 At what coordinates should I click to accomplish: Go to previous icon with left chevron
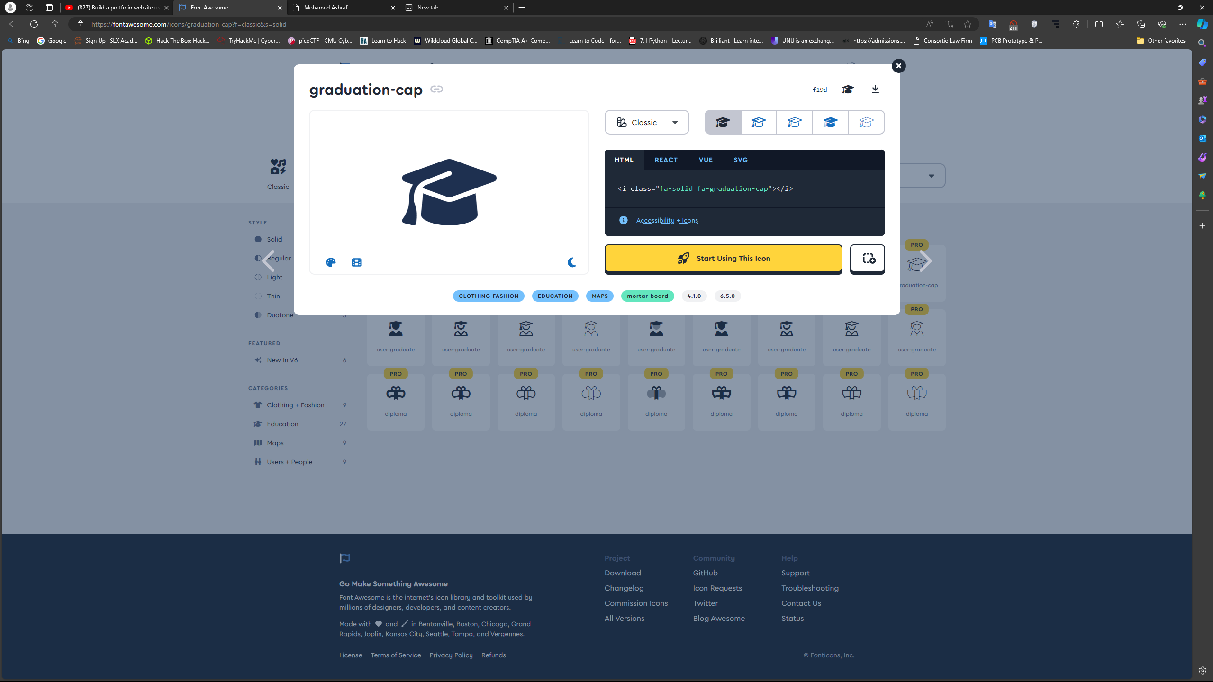click(x=269, y=261)
